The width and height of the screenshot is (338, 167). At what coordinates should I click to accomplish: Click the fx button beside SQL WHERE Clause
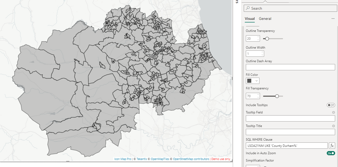pyautogui.click(x=332, y=146)
